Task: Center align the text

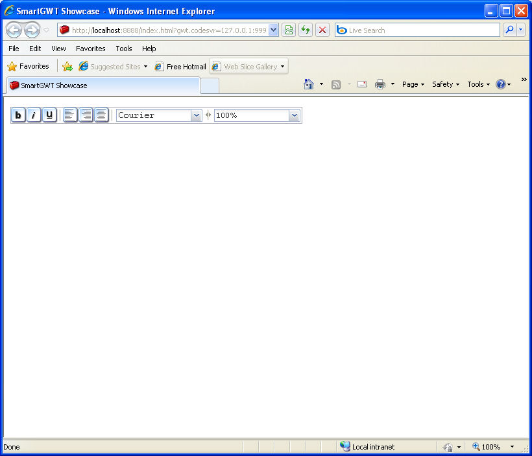Action: 101,115
